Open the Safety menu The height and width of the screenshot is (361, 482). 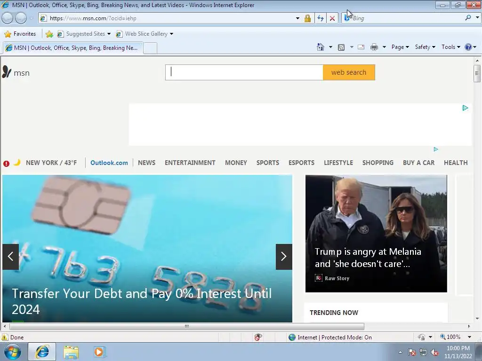point(425,47)
